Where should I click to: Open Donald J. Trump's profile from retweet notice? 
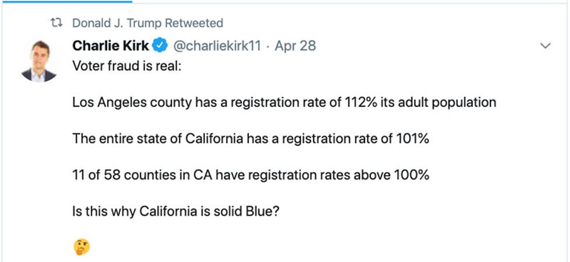tap(116, 23)
